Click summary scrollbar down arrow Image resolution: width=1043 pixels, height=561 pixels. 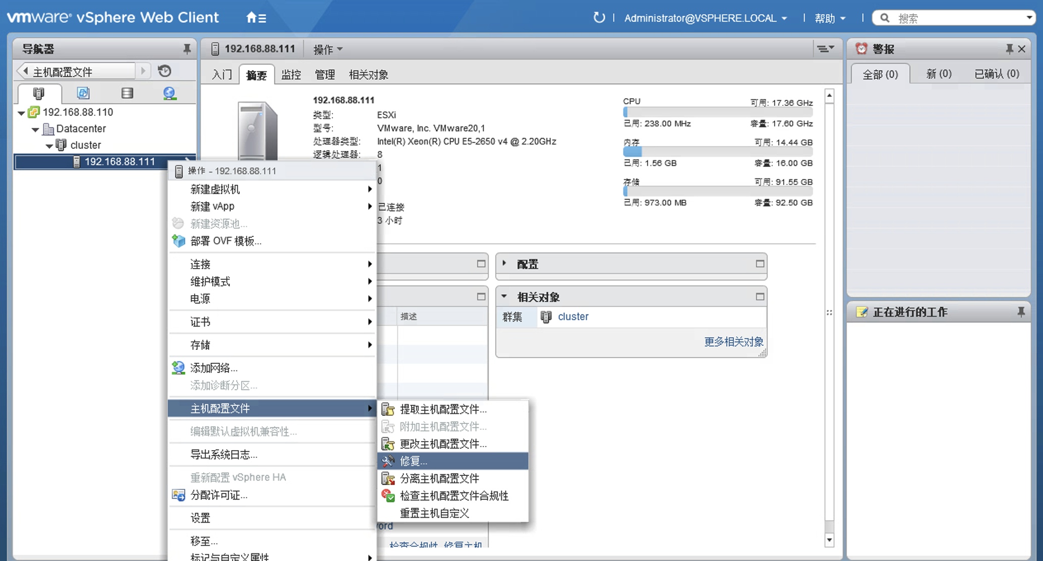(830, 540)
